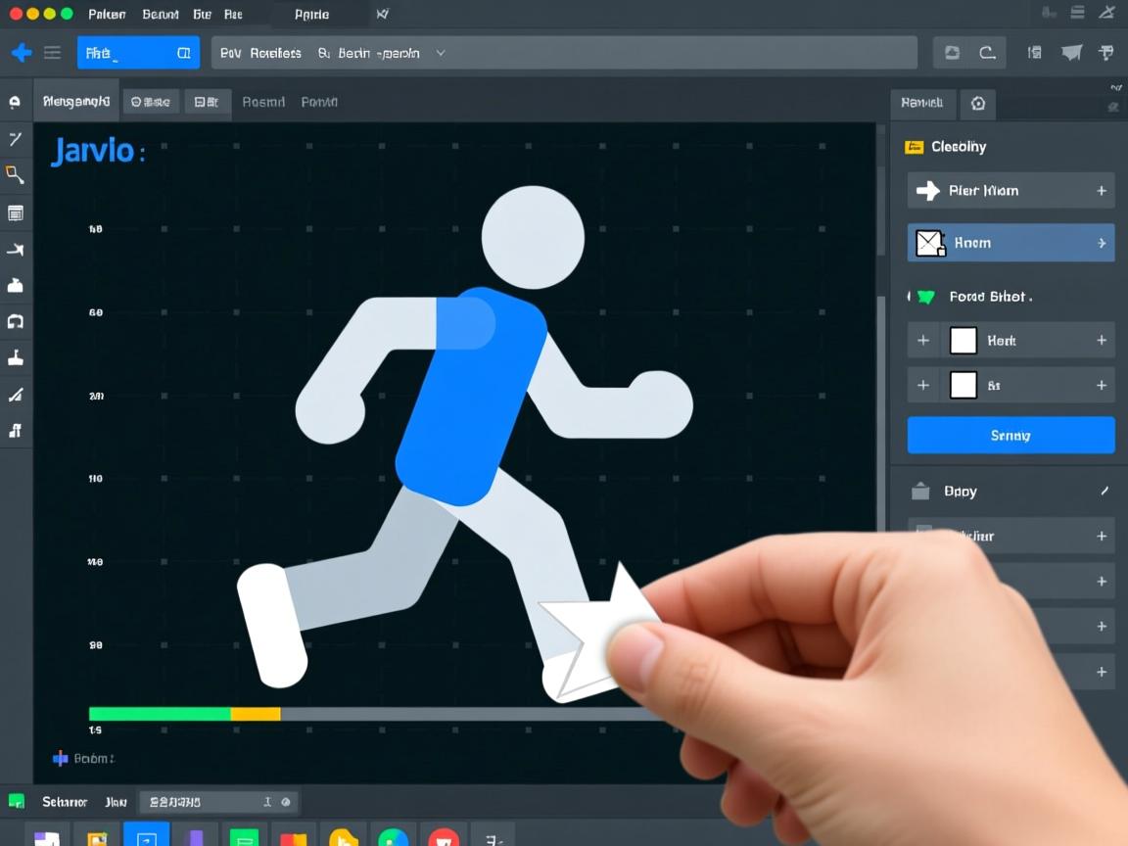Click the blue plus icon in top toolbar
The width and height of the screenshot is (1128, 846).
point(21,53)
